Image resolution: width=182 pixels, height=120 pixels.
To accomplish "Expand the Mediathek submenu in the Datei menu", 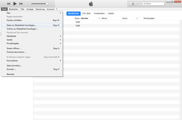I will (x=32, y=36).
